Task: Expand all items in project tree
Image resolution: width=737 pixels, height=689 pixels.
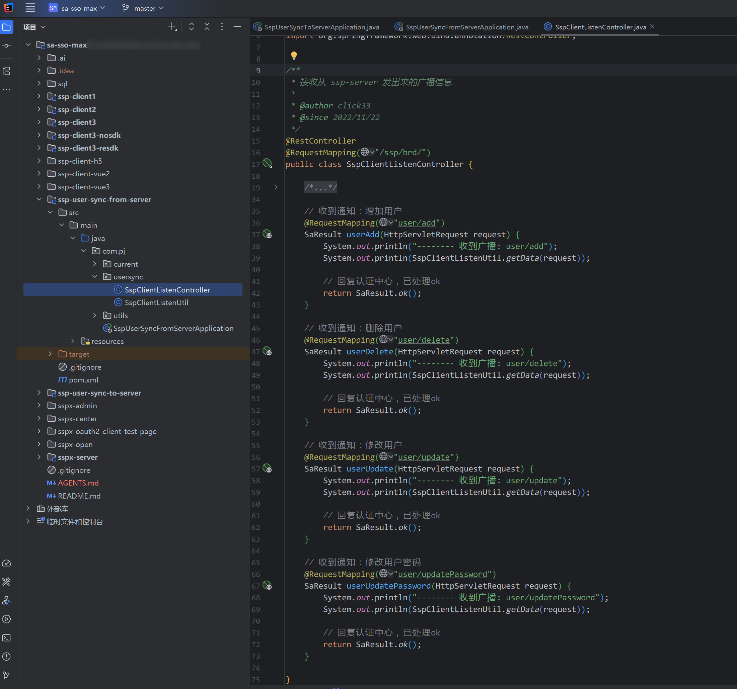Action: point(191,27)
